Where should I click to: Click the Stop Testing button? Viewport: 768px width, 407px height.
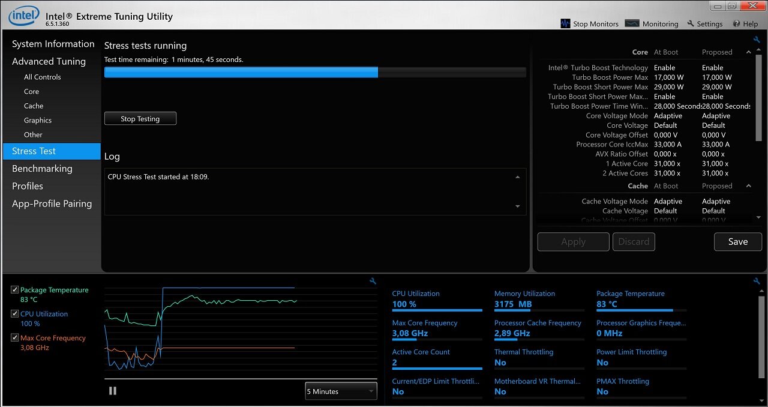click(140, 119)
